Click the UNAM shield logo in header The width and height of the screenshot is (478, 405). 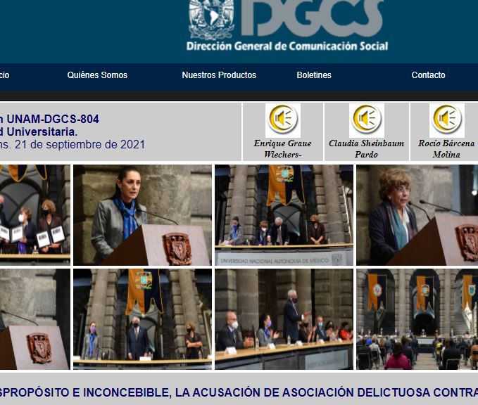coord(211,20)
